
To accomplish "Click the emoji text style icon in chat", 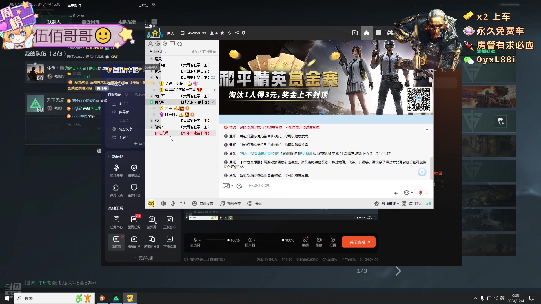I will pyautogui.click(x=240, y=186).
